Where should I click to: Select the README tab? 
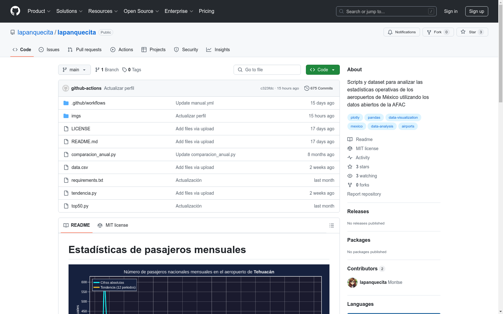77,225
